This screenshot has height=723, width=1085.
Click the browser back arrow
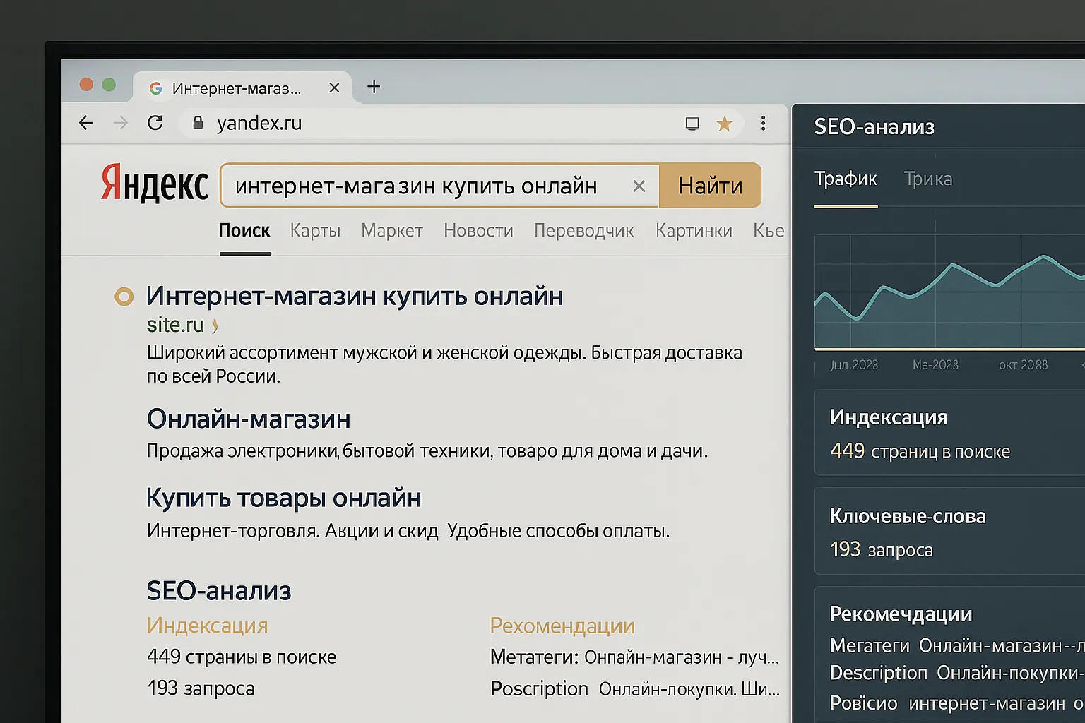[x=86, y=123]
